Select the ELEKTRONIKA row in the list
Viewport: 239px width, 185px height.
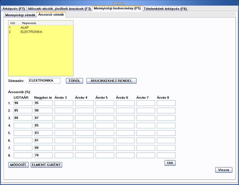tap(41, 32)
